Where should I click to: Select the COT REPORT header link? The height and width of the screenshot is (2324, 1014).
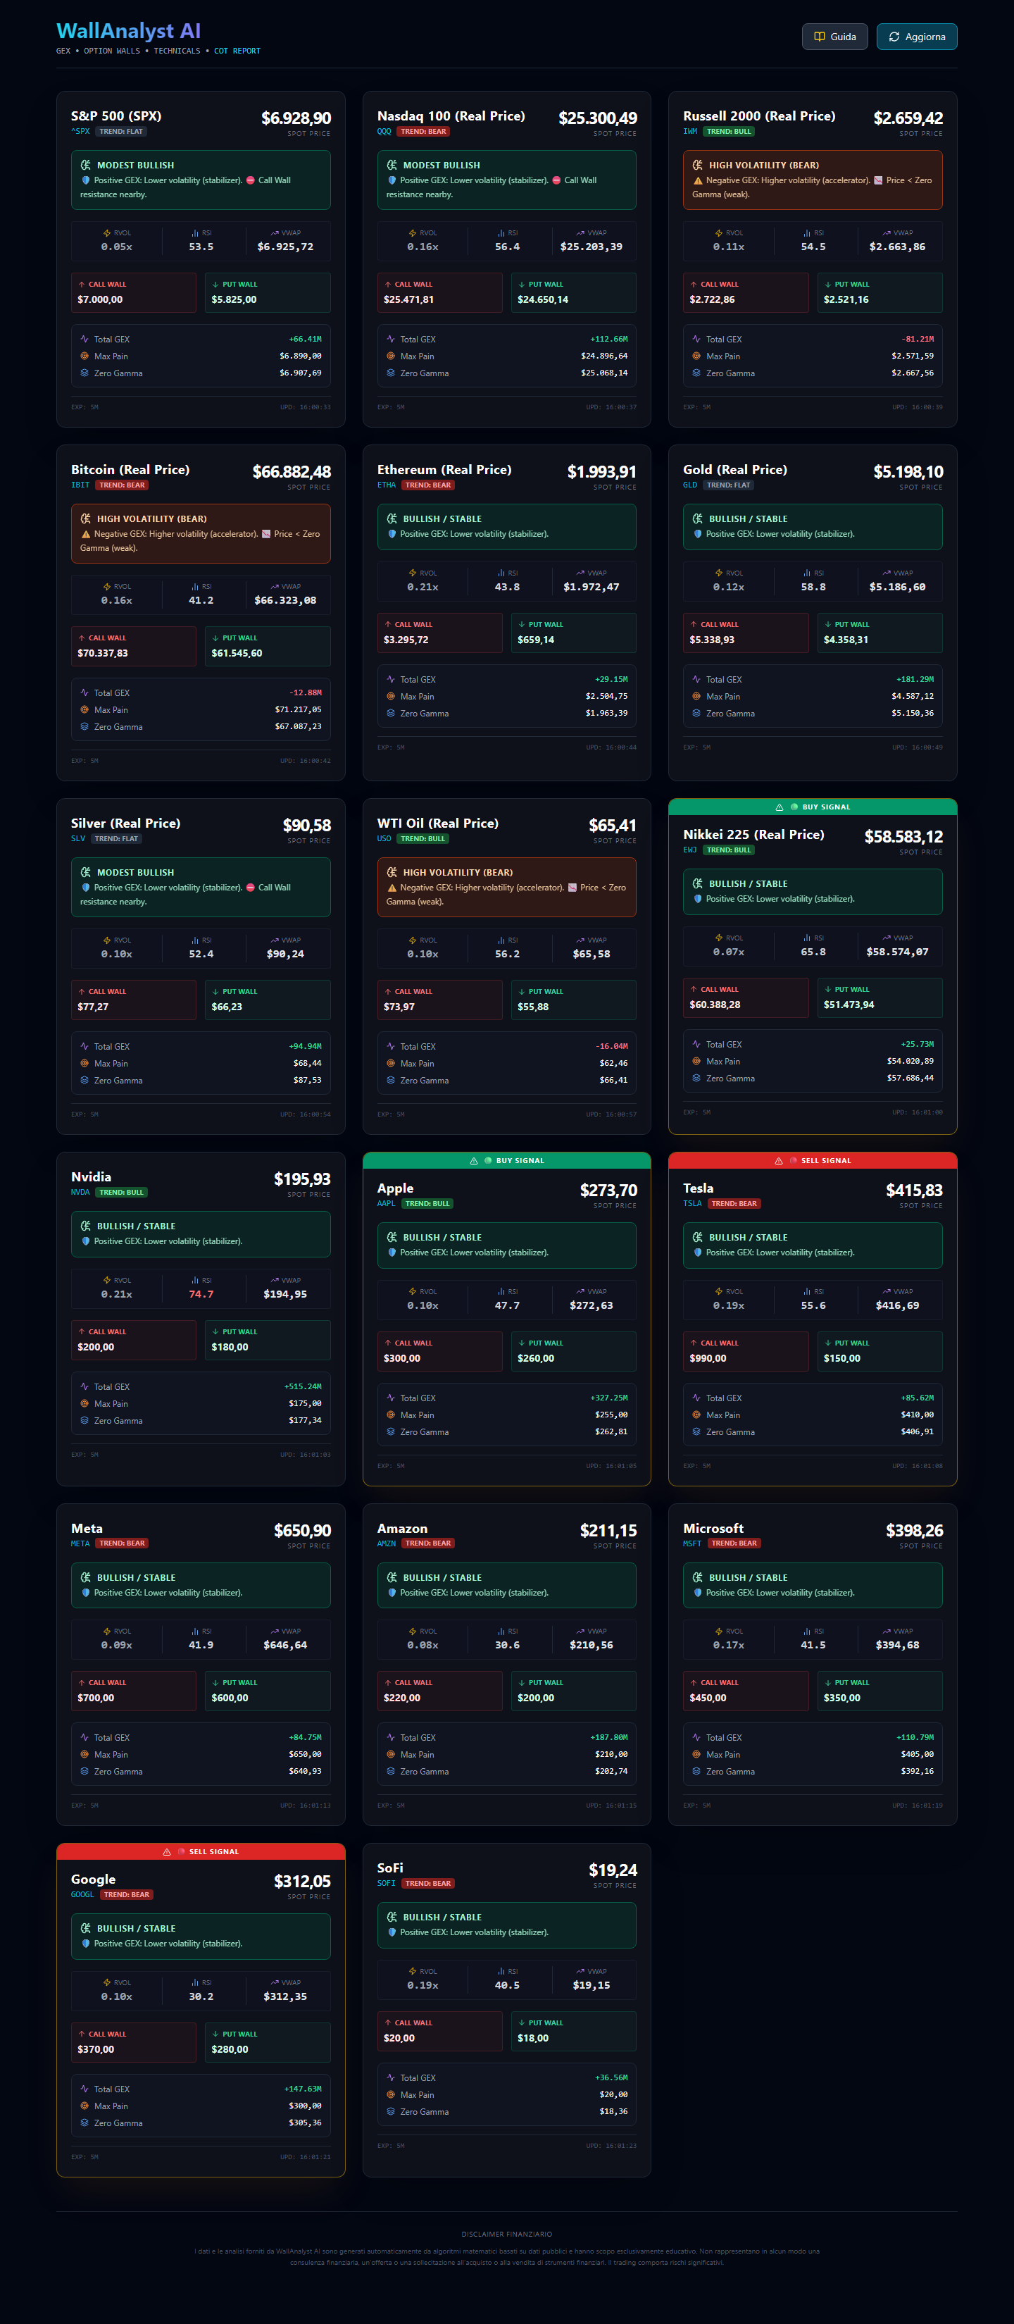click(x=237, y=51)
